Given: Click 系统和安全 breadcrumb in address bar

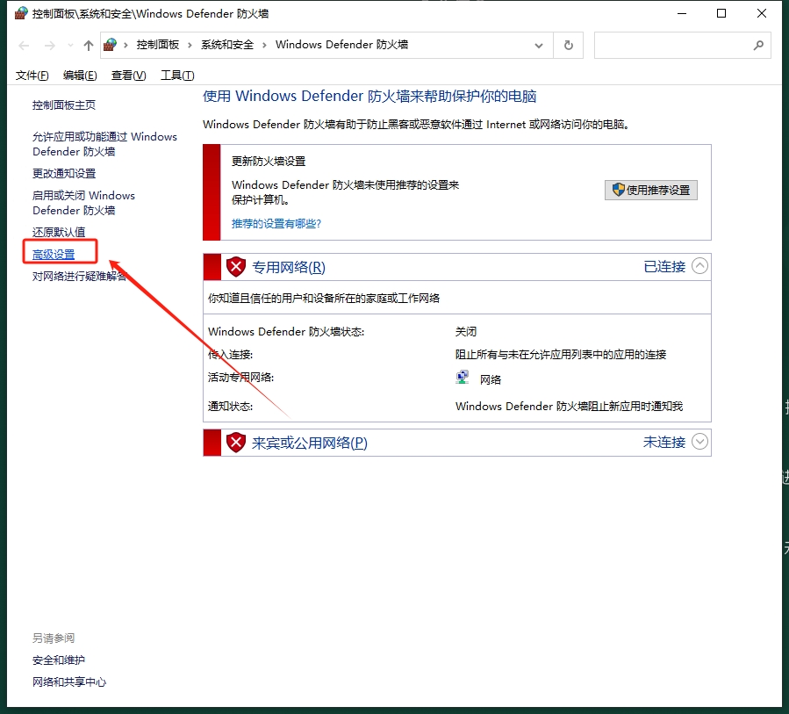Looking at the screenshot, I should (227, 45).
